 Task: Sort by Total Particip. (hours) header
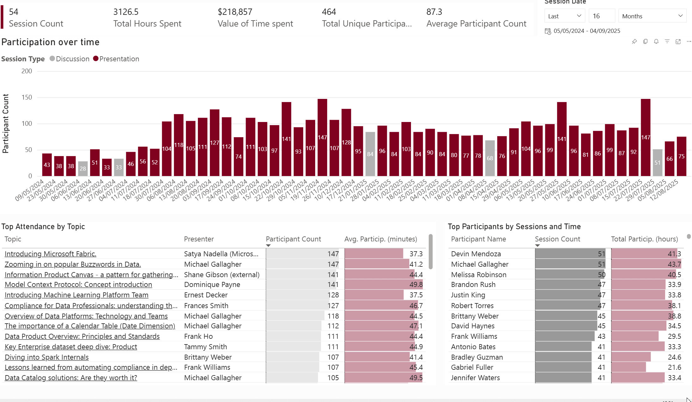tap(644, 239)
